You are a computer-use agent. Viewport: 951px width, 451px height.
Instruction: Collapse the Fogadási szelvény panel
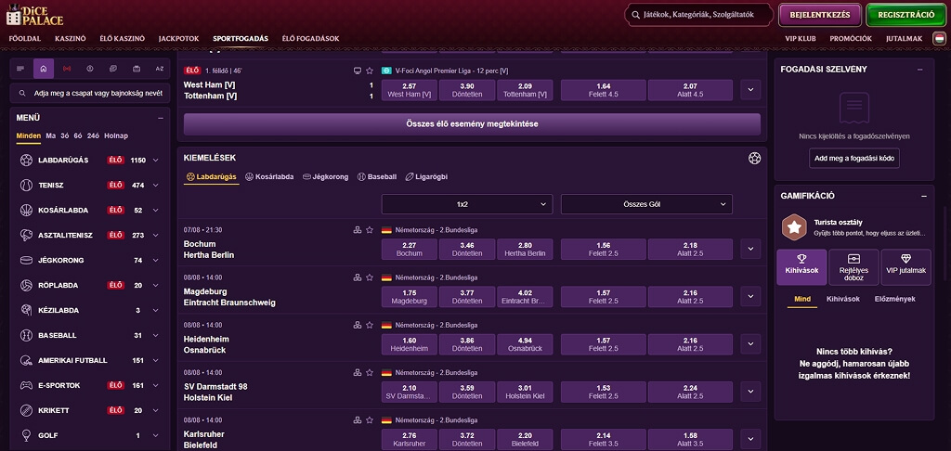click(920, 69)
